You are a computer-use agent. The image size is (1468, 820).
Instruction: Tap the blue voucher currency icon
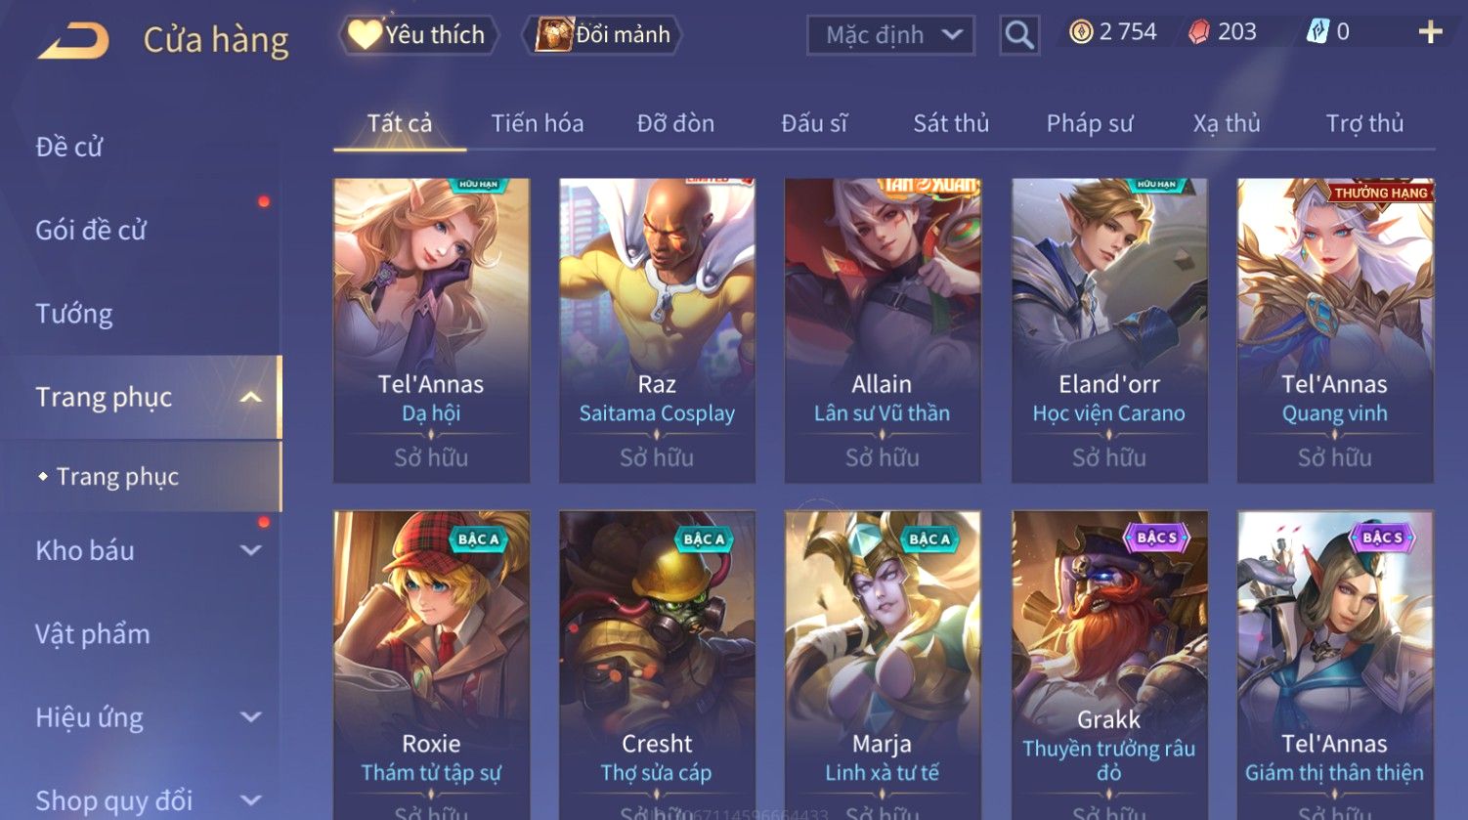[1317, 32]
